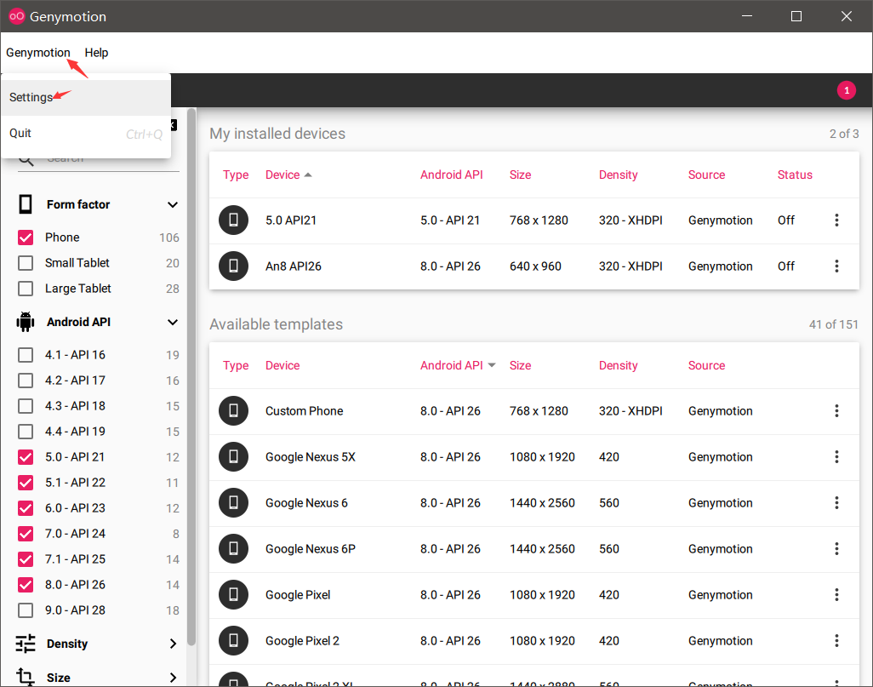Screen dimensions: 873x687
Task: Click the Form factor phone icon
Action: [26, 204]
